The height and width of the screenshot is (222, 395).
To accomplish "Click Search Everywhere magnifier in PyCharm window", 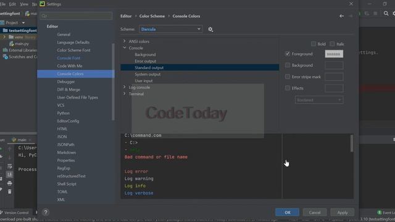I will [386, 14].
